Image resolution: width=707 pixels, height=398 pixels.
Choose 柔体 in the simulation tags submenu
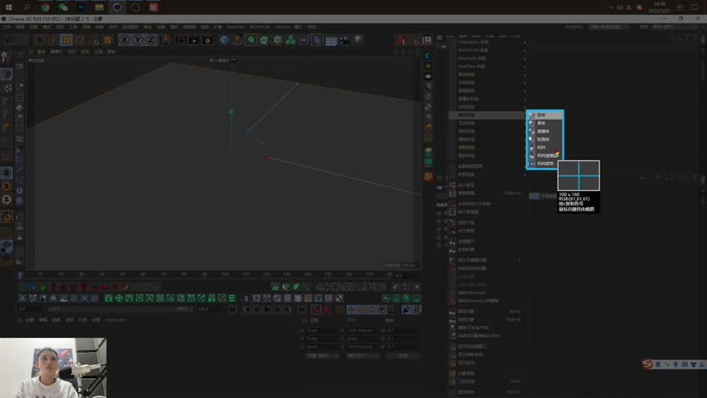[545, 123]
